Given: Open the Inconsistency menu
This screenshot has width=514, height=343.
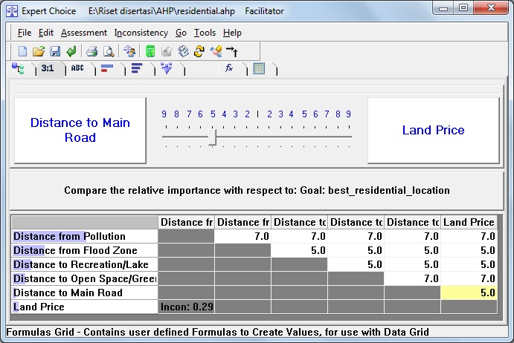Looking at the screenshot, I should [141, 33].
